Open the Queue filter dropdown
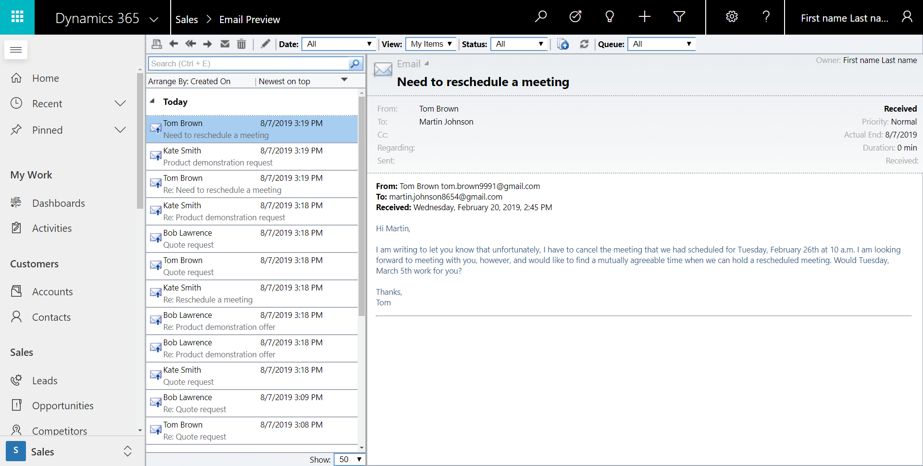 pyautogui.click(x=661, y=44)
